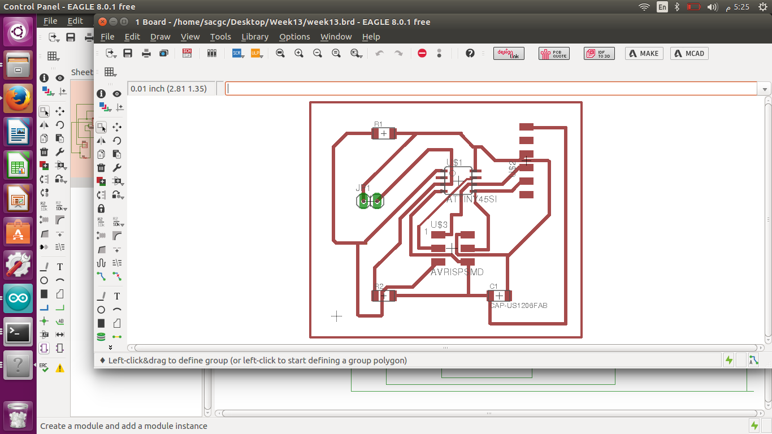This screenshot has width=772, height=434.
Task: Open the View menu
Action: [190, 37]
